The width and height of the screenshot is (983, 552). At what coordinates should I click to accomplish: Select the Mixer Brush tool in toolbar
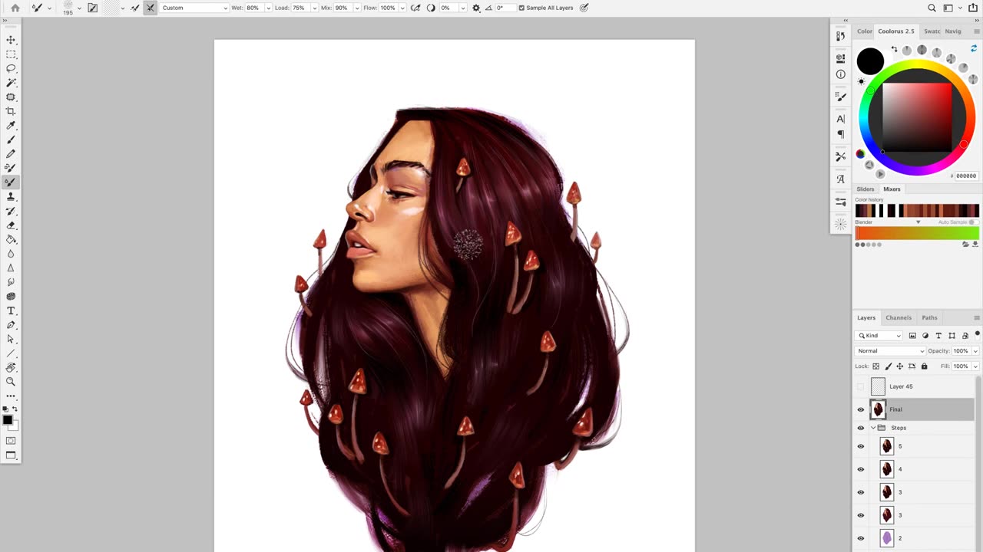[11, 182]
